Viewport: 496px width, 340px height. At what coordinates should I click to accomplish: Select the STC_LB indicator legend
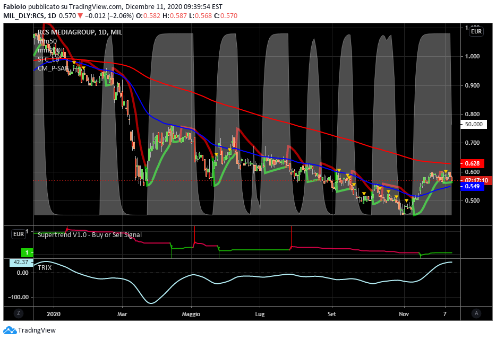[x=48, y=59]
